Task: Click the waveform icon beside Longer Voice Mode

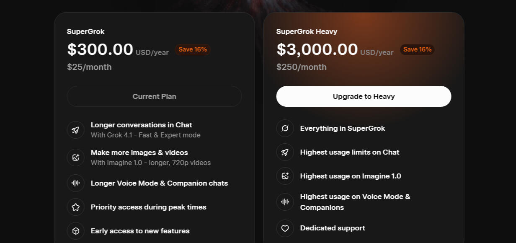Action: (75, 183)
